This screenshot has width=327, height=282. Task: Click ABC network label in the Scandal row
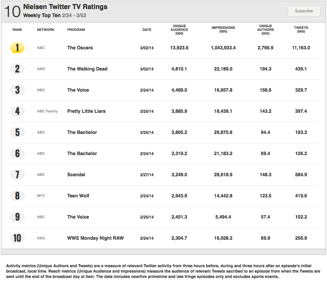pyautogui.click(x=41, y=175)
